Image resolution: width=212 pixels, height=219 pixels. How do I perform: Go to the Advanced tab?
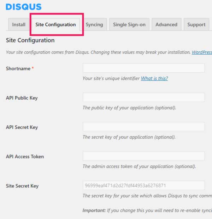coord(166,24)
